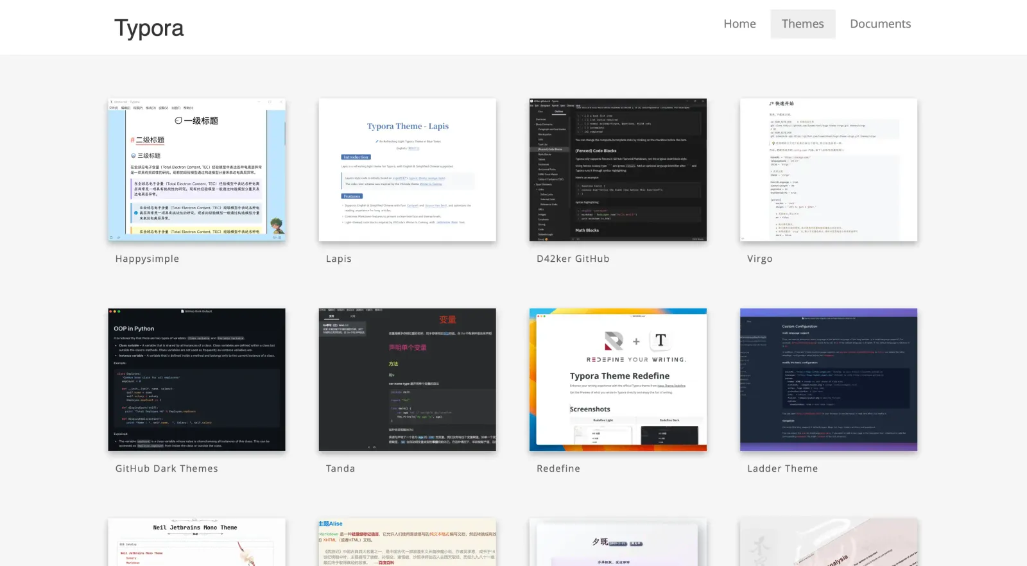Go to Documents in navigation
The image size is (1027, 566).
(x=880, y=24)
